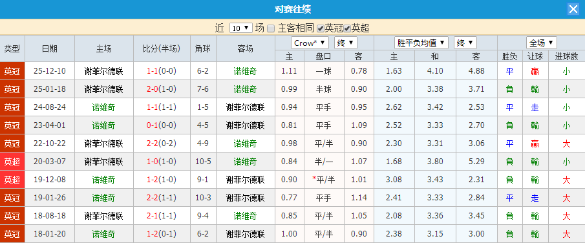
Task: Click odds value 3.08 in 19-12-08 row
Action: pyautogui.click(x=394, y=180)
